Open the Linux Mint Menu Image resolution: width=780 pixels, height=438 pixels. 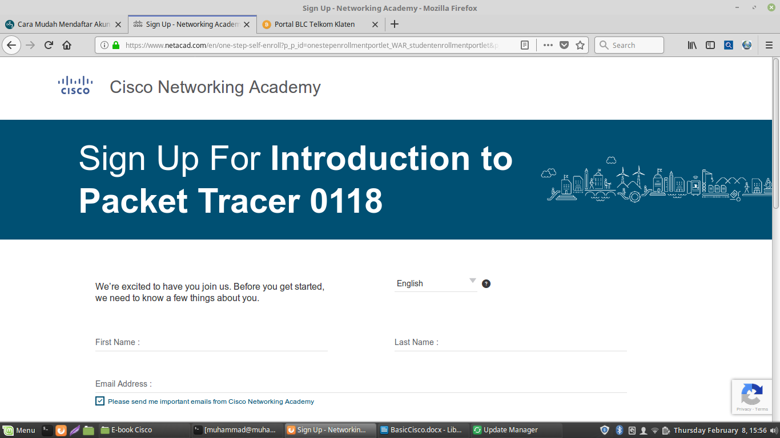pyautogui.click(x=19, y=430)
